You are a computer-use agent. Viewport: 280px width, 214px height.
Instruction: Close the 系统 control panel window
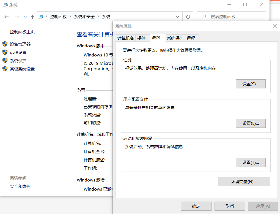tap(261, 5)
